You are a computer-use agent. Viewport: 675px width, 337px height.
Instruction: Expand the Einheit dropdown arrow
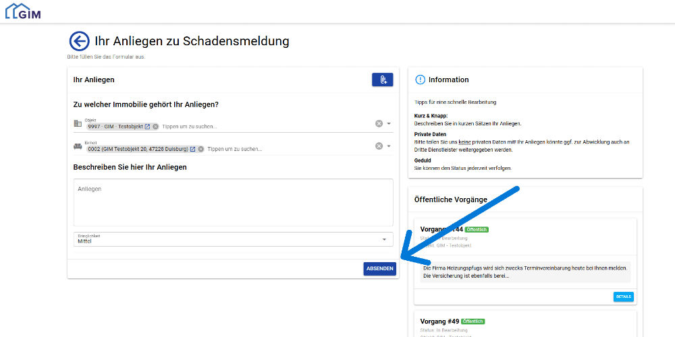pyautogui.click(x=389, y=146)
